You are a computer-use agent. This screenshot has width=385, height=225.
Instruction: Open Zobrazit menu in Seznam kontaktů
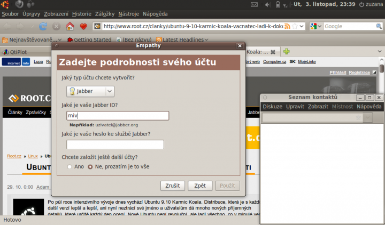click(318, 107)
